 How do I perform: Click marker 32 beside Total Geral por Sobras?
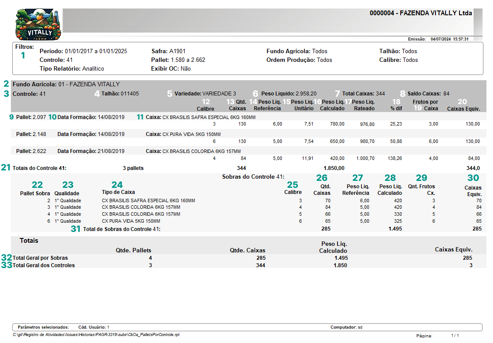pyautogui.click(x=6, y=258)
